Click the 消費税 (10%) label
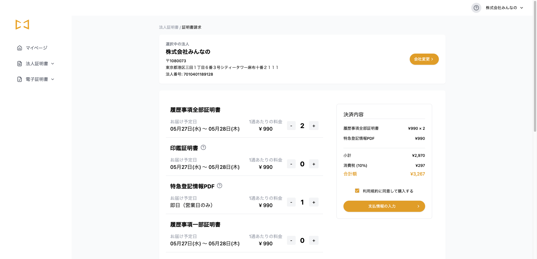 [355, 166]
